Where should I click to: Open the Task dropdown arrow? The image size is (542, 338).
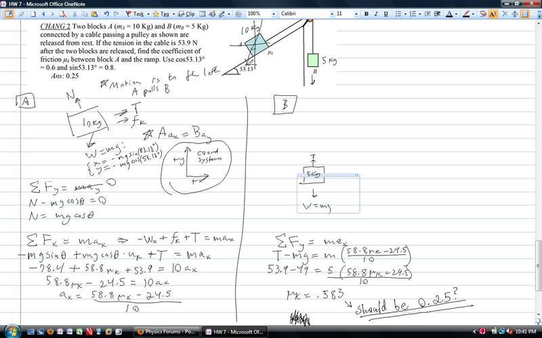(x=148, y=14)
